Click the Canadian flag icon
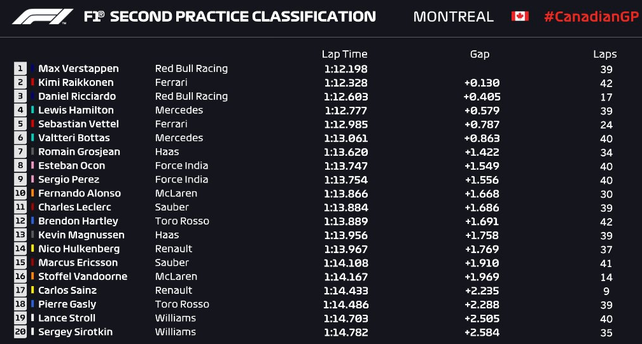This screenshot has width=642, height=344. click(x=520, y=17)
